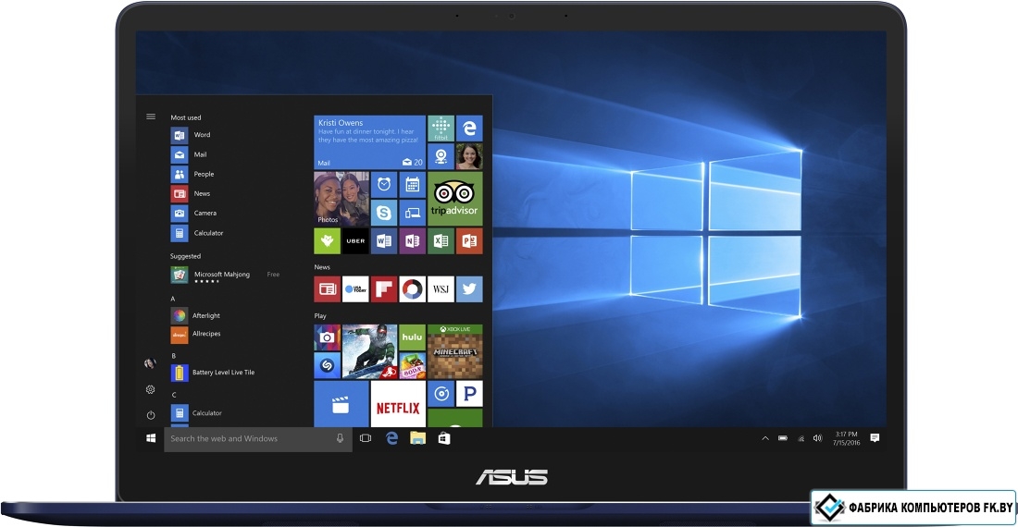Open the green Duolingo owl tile

328,240
